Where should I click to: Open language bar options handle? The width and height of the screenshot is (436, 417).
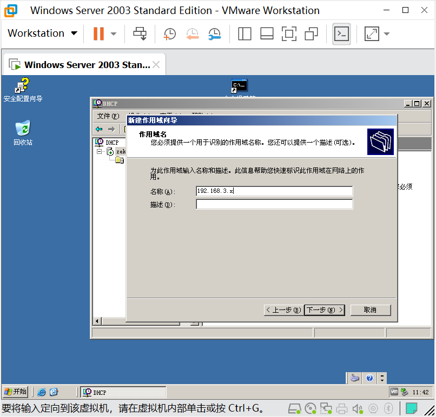[382, 378]
